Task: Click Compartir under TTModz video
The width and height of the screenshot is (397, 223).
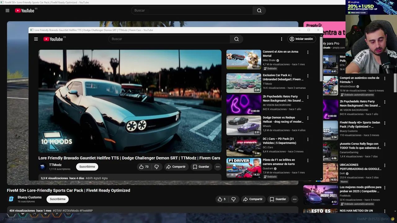Action: coord(176,167)
